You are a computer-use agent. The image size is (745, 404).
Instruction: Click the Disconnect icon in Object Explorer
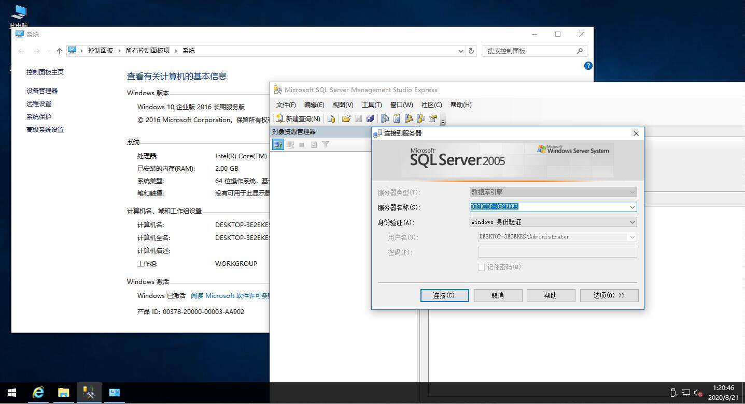(290, 145)
